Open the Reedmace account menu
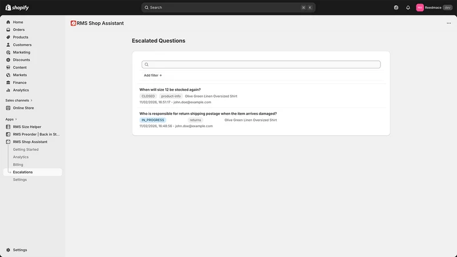This screenshot has height=257, width=457. click(434, 7)
